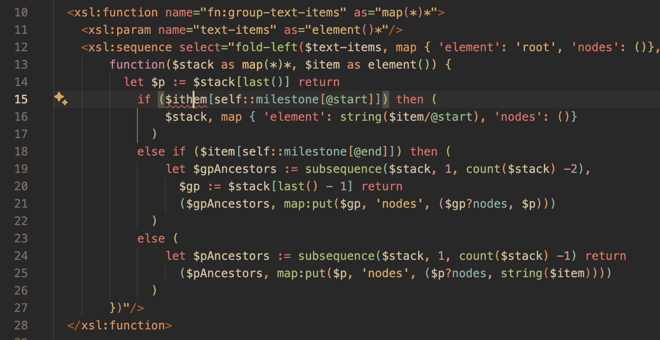Screen dimensions: 660x340
Task: Click the "element()*" type value
Action: [x=347, y=29]
